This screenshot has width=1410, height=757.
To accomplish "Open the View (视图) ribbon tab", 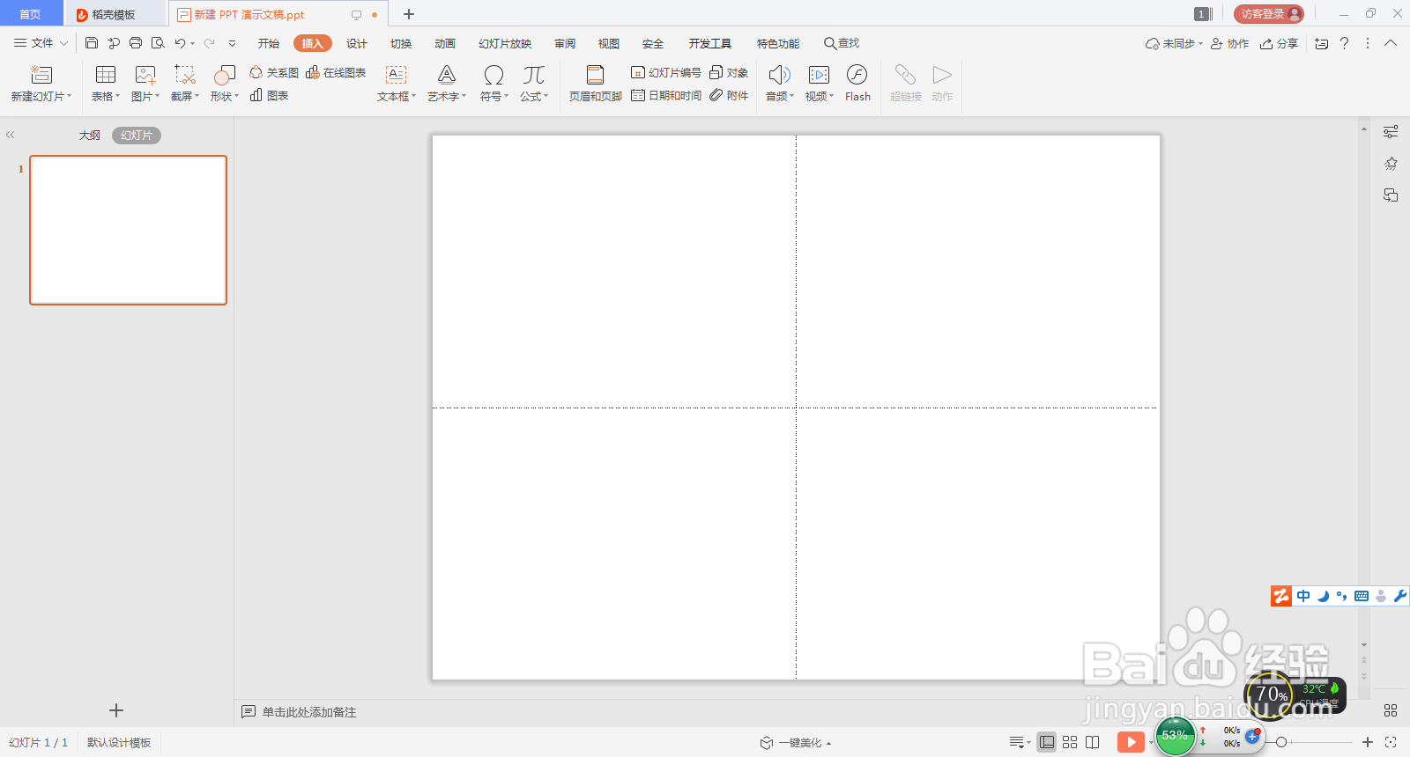I will 609,43.
